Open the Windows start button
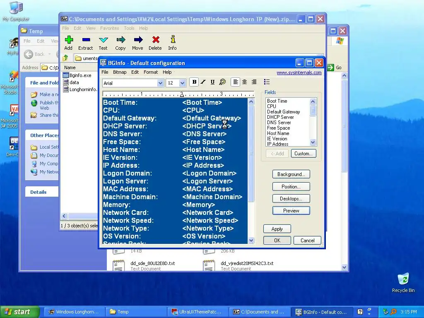Image resolution: width=424 pixels, height=318 pixels. tap(20, 312)
